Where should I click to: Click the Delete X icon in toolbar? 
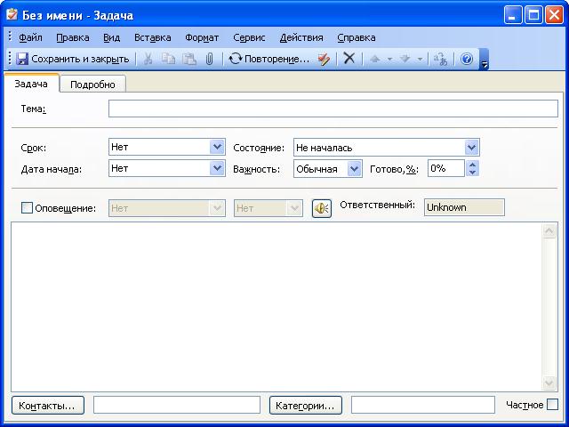tap(349, 58)
